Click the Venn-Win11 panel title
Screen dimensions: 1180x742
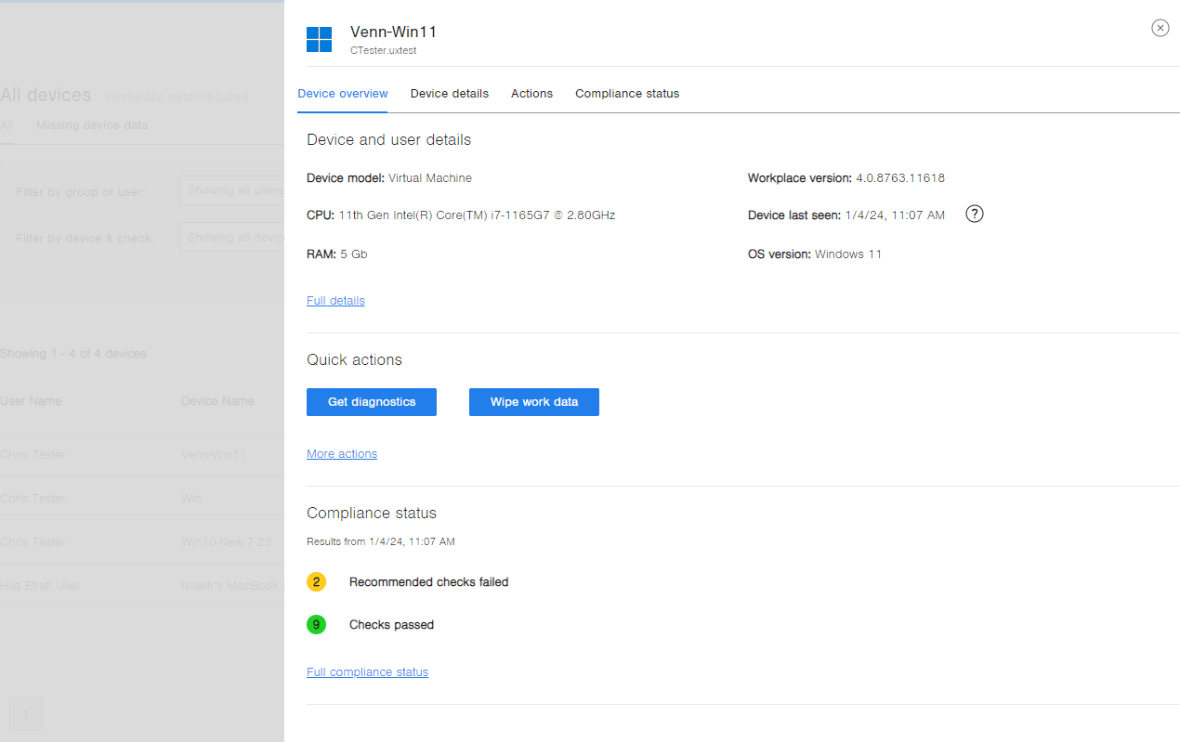[393, 32]
